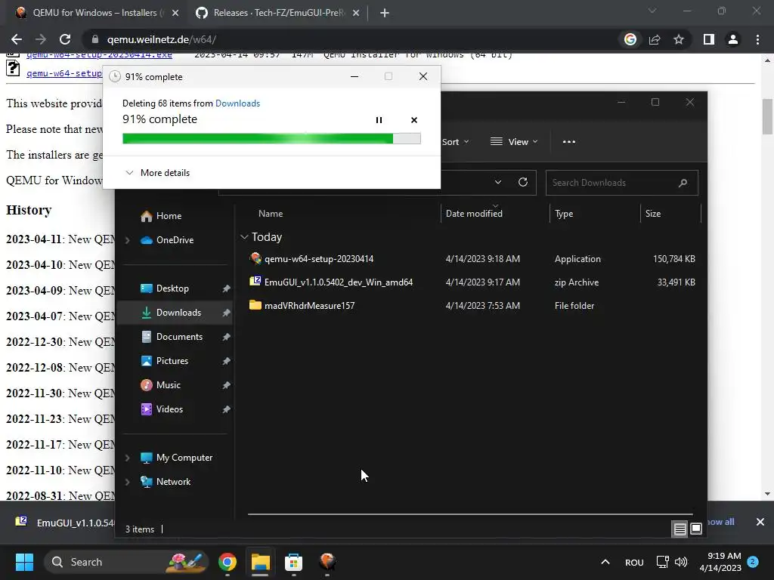Sort by the Type column header
Image resolution: width=774 pixels, height=580 pixels.
coord(564,214)
